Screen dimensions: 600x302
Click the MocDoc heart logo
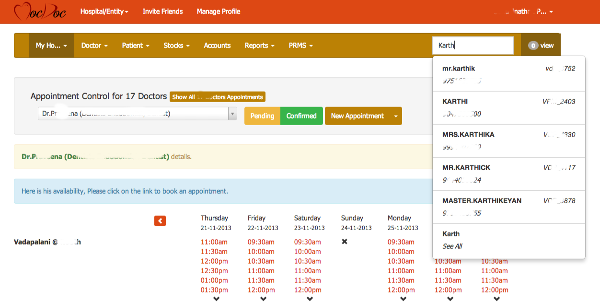pos(41,12)
